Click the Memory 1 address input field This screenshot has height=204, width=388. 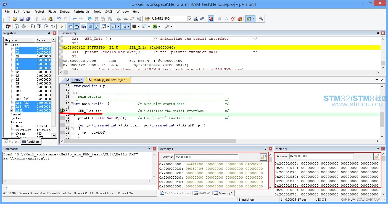coord(206,157)
